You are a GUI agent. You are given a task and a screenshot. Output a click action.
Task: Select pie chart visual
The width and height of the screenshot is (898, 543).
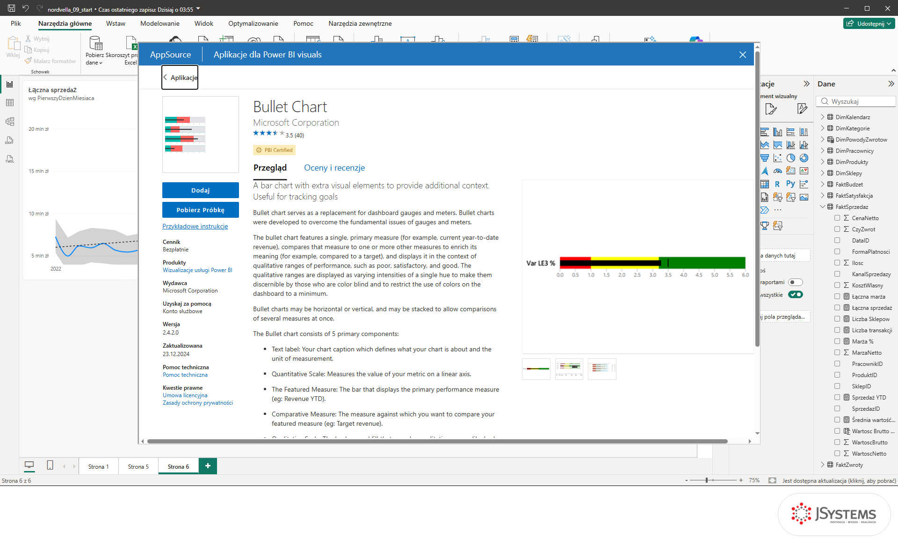pyautogui.click(x=791, y=158)
